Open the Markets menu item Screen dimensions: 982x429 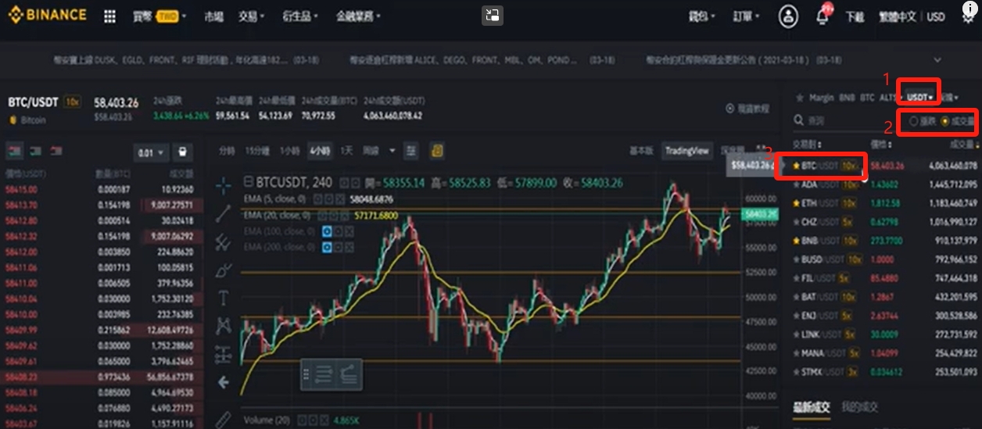point(213,16)
